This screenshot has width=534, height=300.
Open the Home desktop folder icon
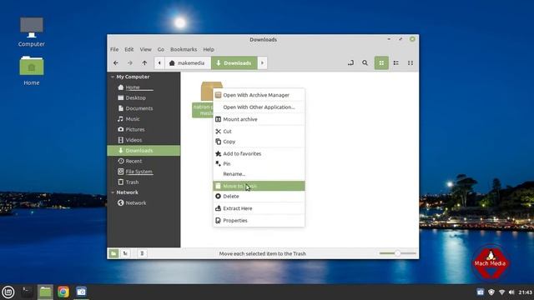[x=32, y=71]
